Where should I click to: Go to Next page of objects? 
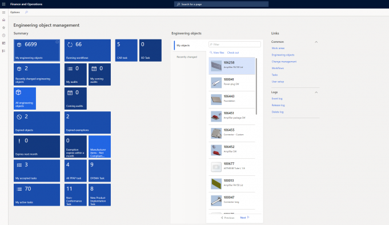pos(244,218)
